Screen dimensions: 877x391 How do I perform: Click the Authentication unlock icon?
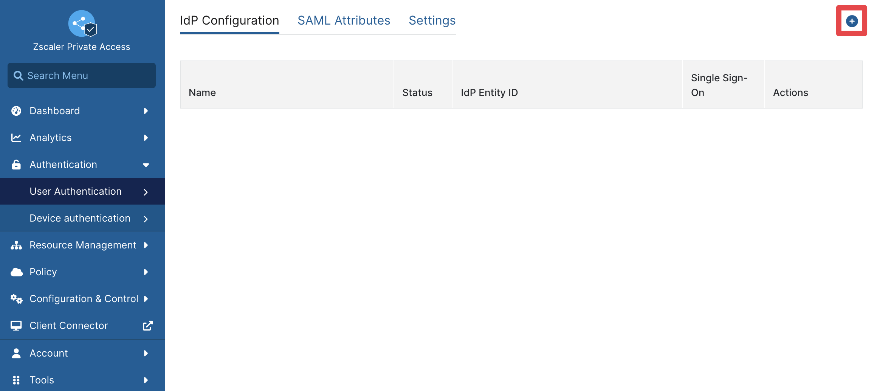click(x=16, y=164)
